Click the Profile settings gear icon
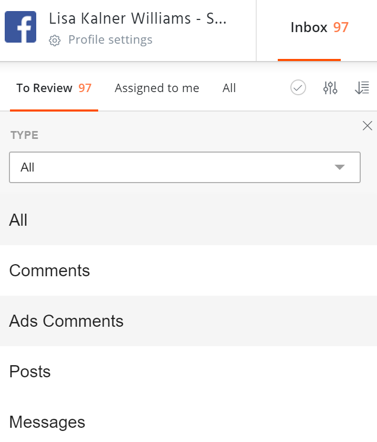Image resolution: width=377 pixels, height=442 pixels. [x=55, y=41]
